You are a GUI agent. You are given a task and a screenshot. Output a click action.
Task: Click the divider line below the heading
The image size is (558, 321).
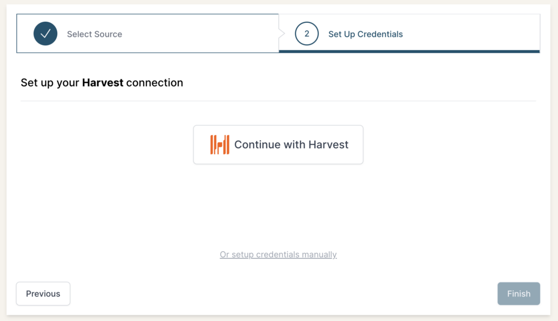[278, 101]
